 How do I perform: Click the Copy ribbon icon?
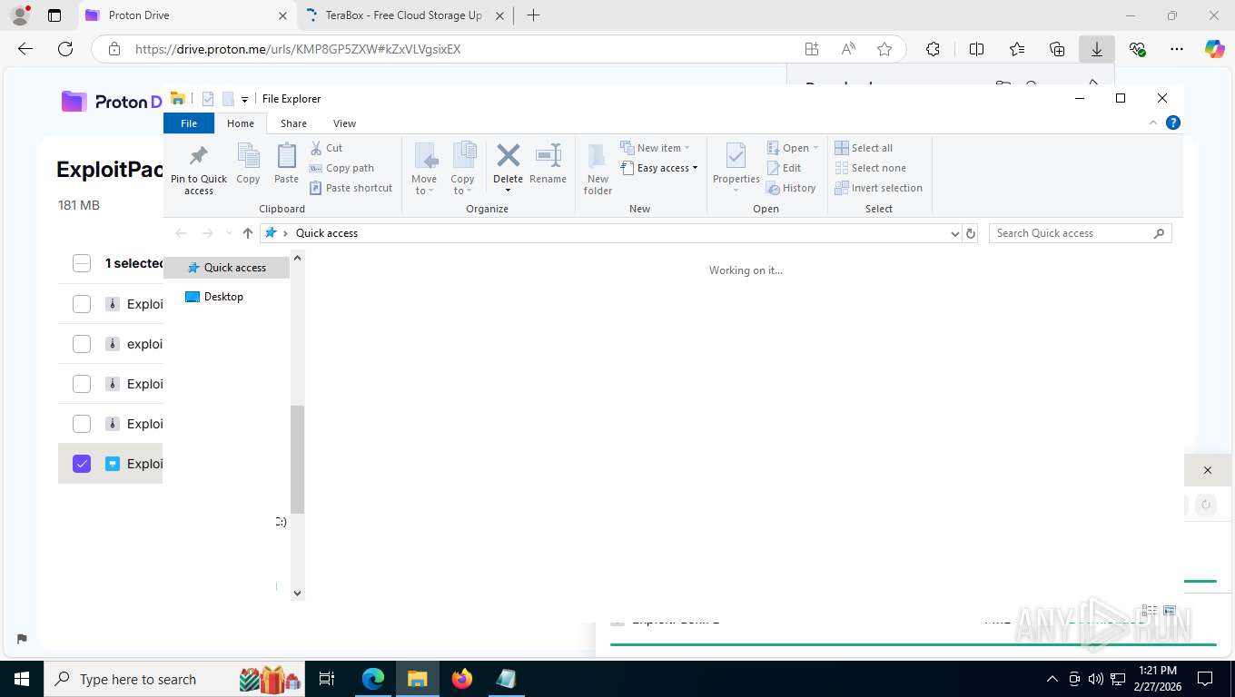point(248,164)
